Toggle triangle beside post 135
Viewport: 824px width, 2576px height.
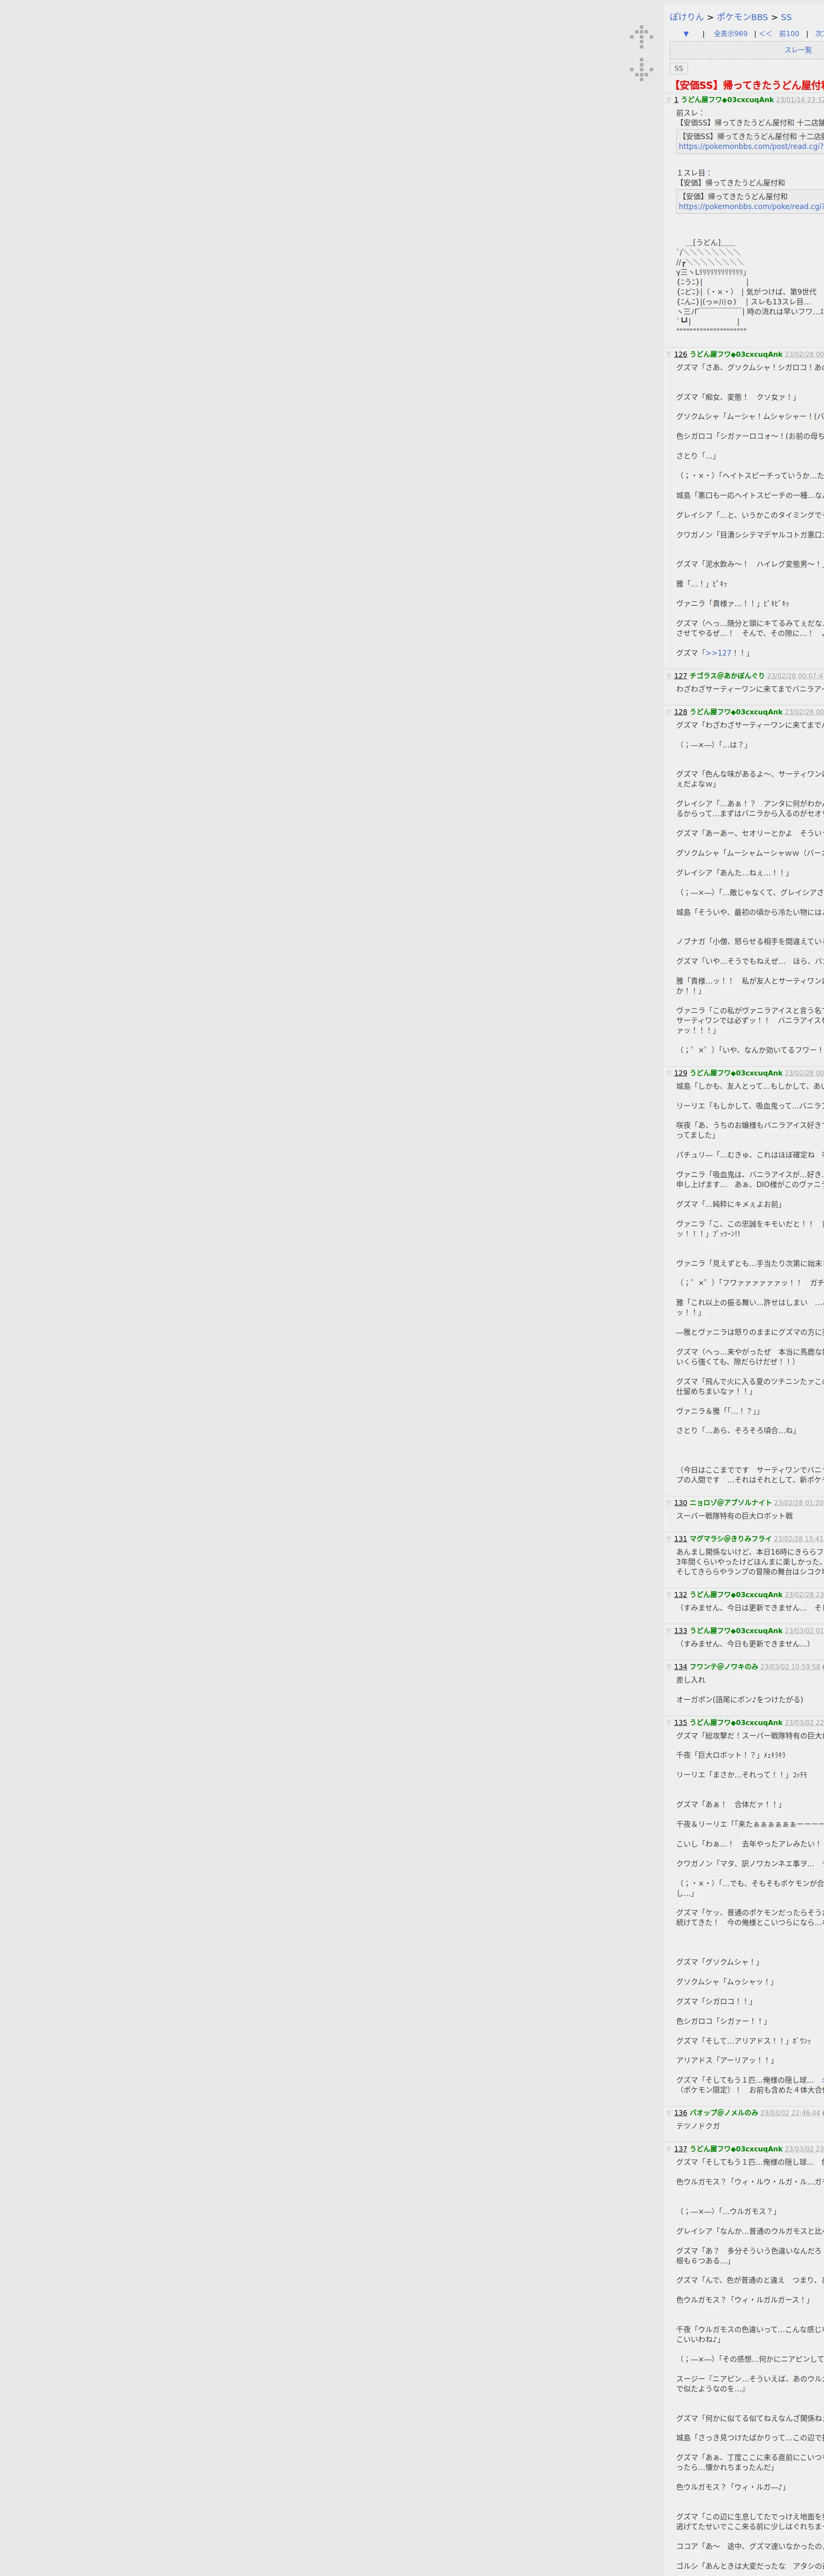[669, 1723]
